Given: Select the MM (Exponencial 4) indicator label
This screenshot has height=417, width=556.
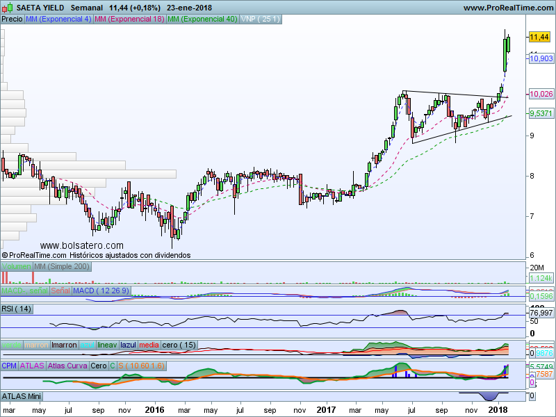Looking at the screenshot, I should 58,19.
